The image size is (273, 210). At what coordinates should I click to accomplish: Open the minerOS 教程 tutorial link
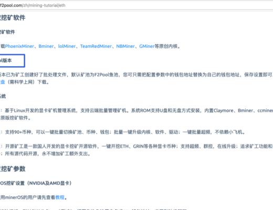pos(60,197)
